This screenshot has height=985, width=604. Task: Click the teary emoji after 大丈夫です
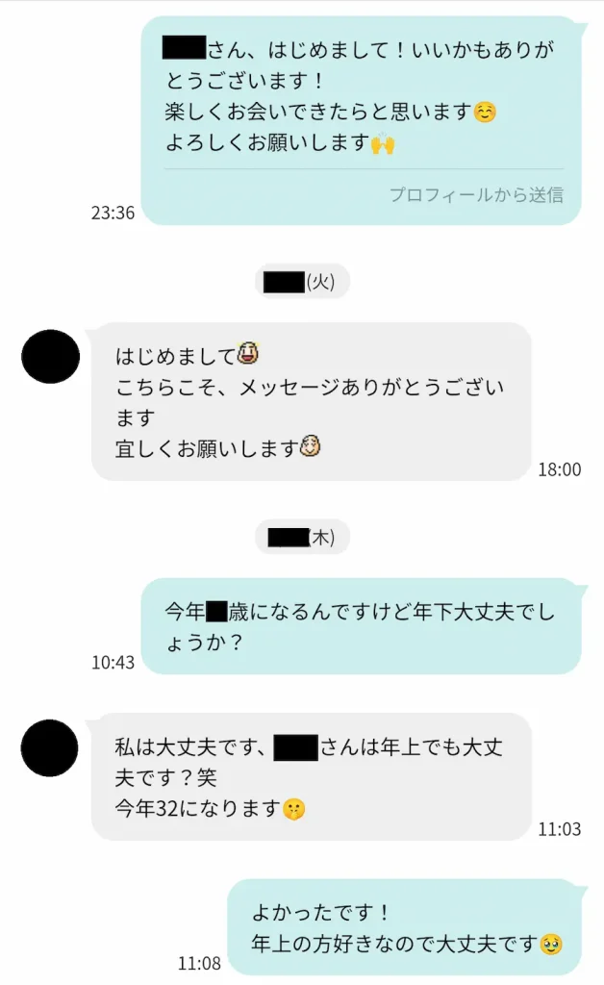coord(551,944)
